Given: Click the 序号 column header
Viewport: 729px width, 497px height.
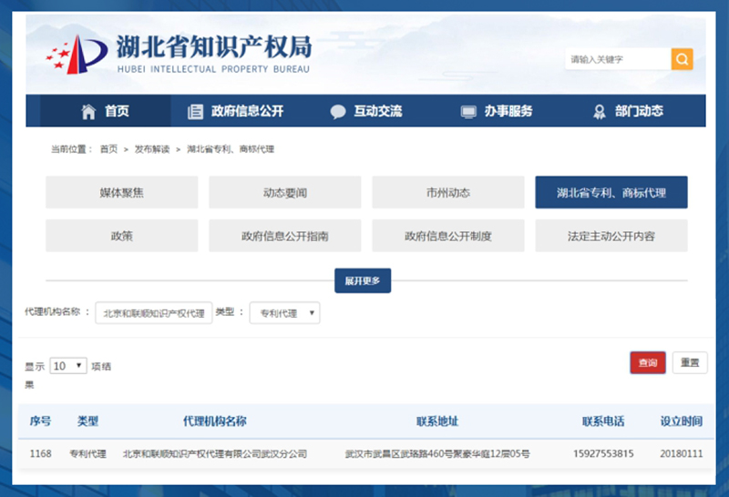Looking at the screenshot, I should 40,421.
